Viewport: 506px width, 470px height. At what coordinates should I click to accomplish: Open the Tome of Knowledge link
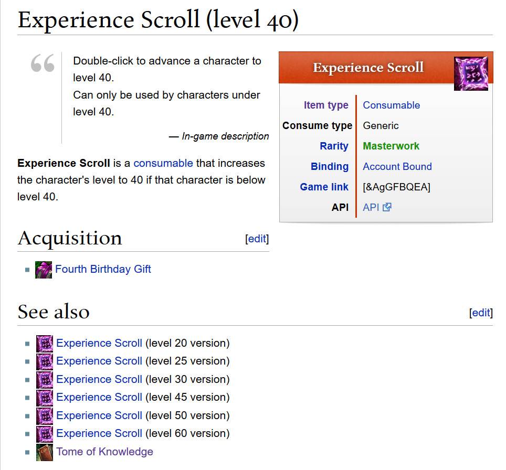tap(104, 452)
